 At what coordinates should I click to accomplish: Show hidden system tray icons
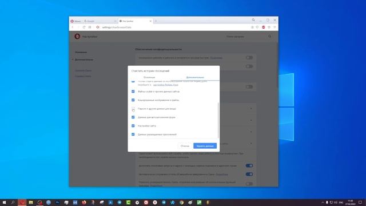coord(323,203)
